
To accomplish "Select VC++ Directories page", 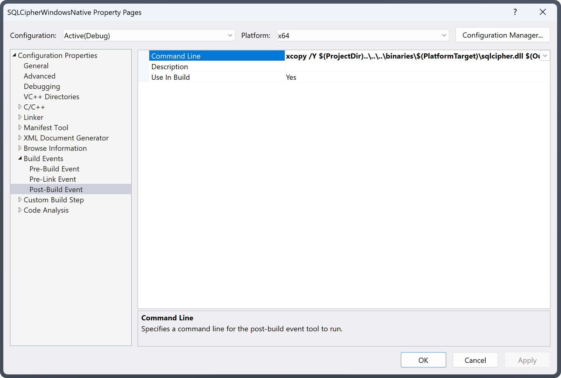I will coord(51,97).
